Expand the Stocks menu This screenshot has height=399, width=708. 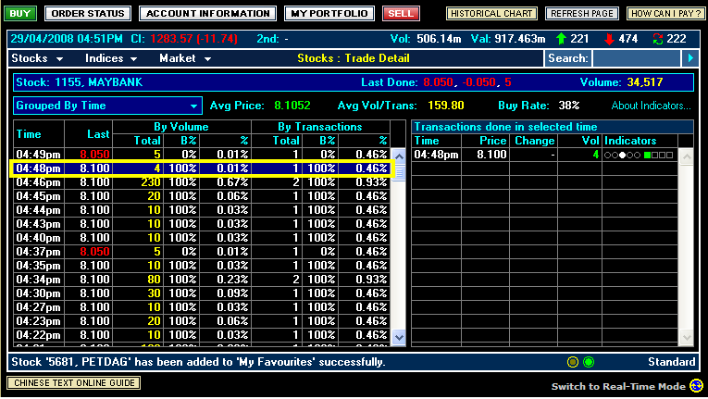click(37, 58)
